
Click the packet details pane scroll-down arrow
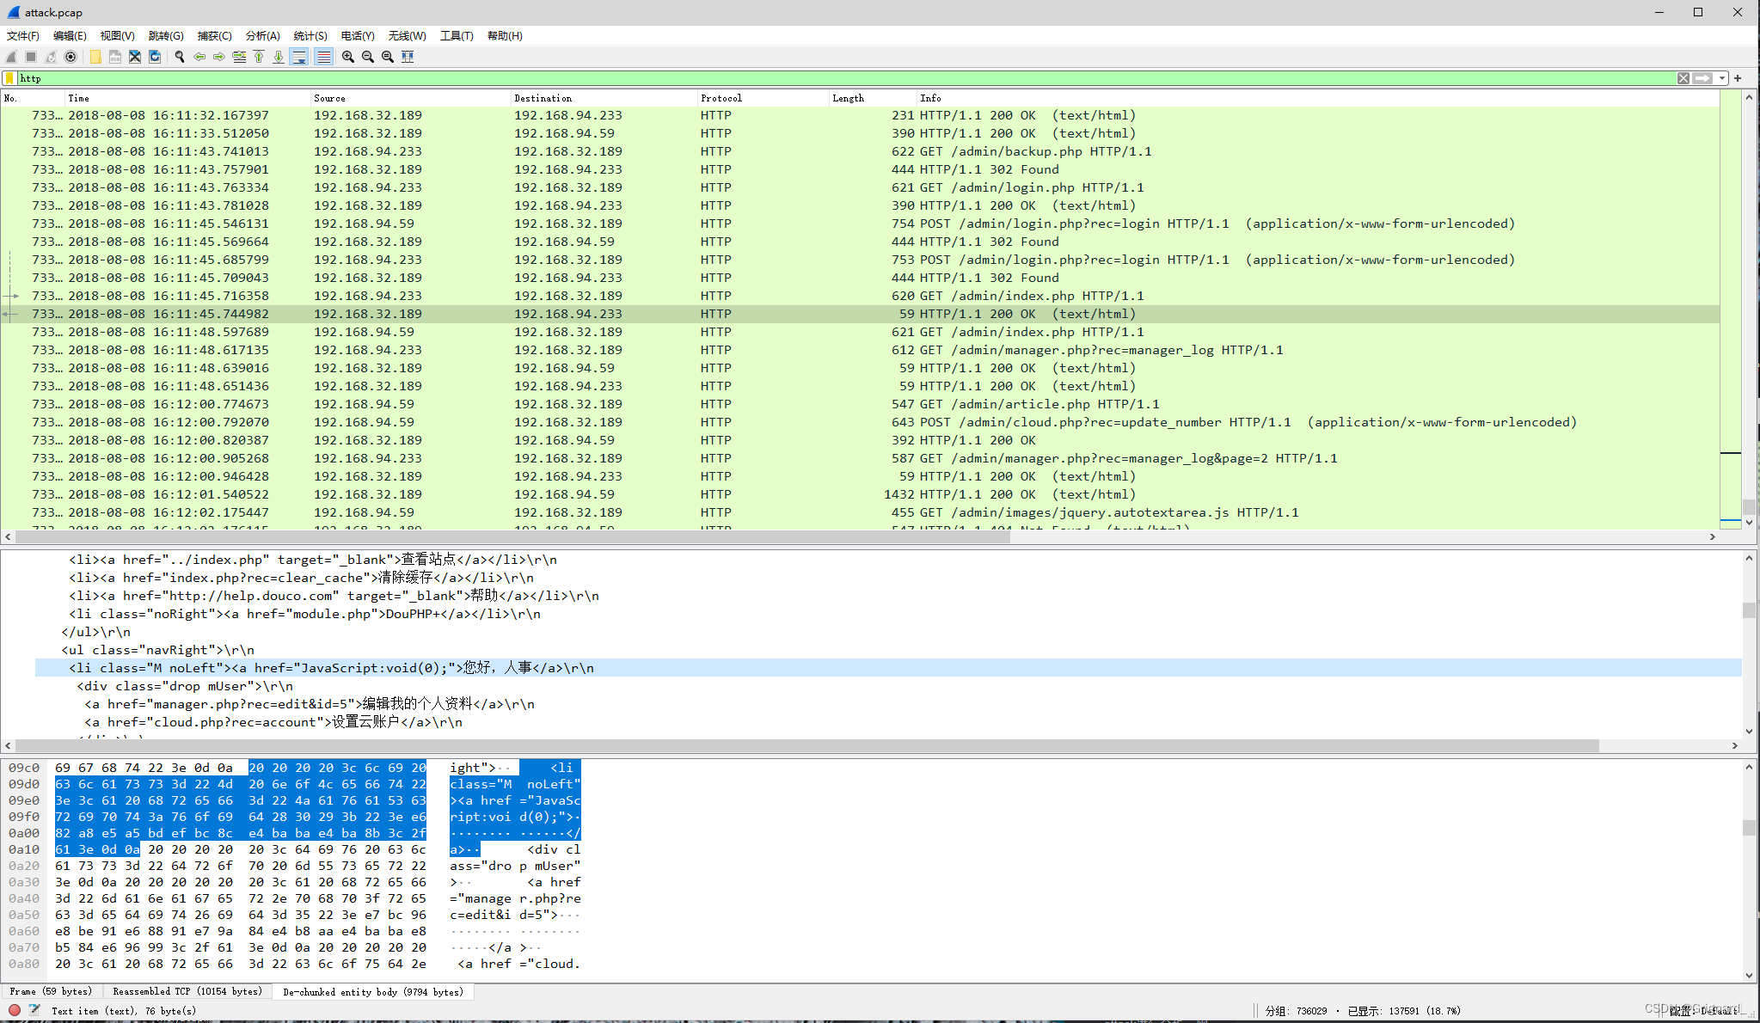click(x=1749, y=732)
